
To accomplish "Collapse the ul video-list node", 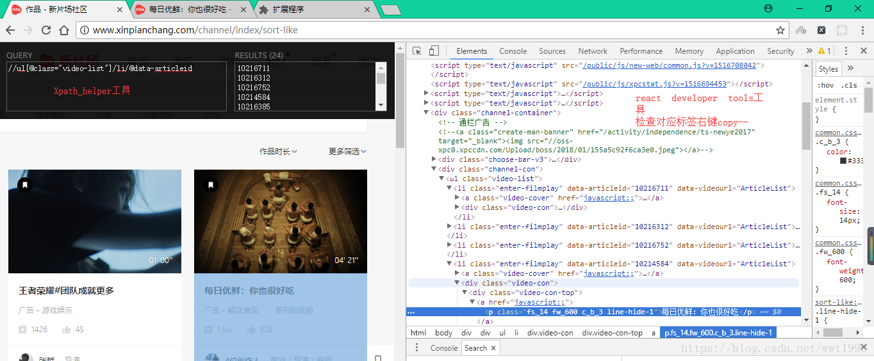I will [x=441, y=179].
